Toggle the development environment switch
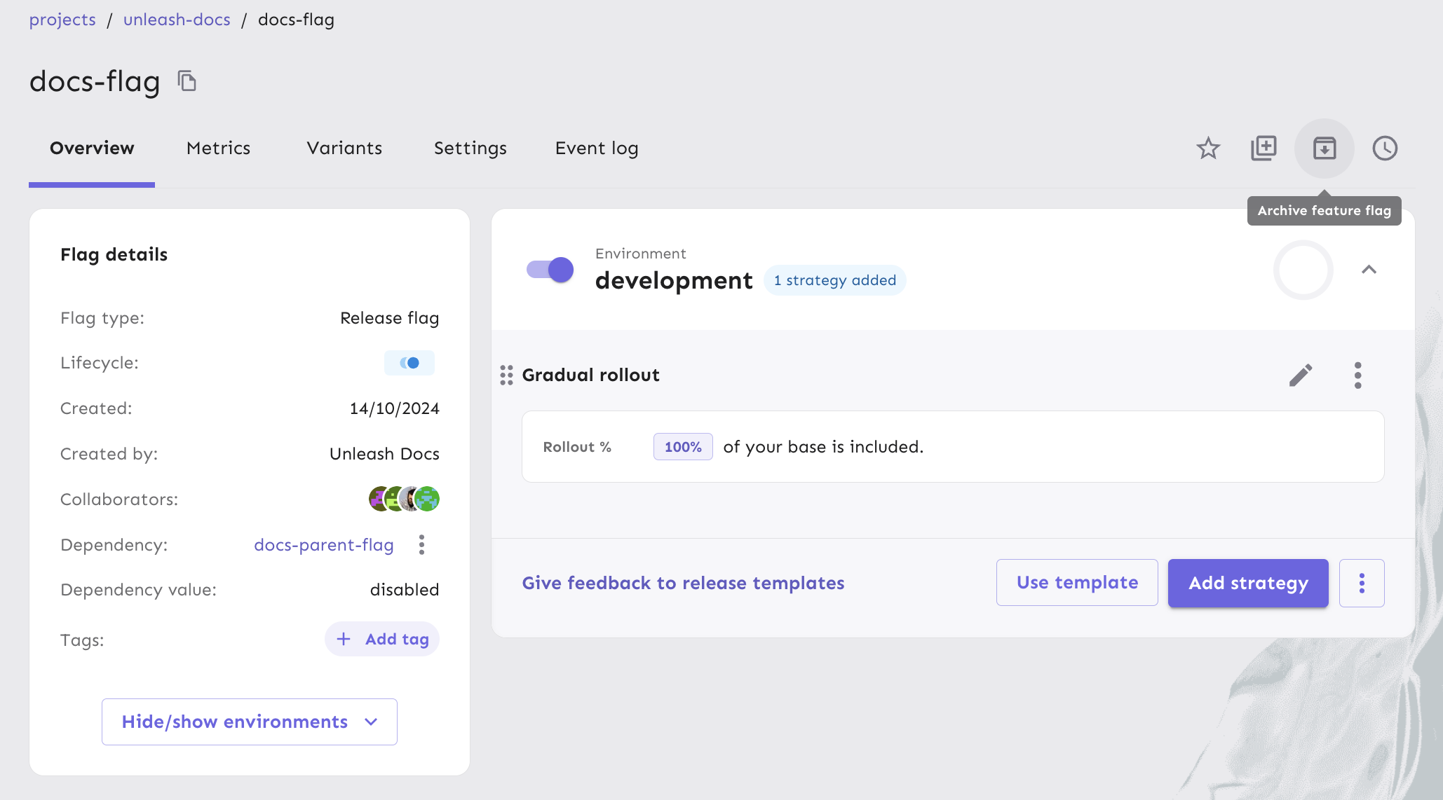The width and height of the screenshot is (1443, 800). click(550, 270)
